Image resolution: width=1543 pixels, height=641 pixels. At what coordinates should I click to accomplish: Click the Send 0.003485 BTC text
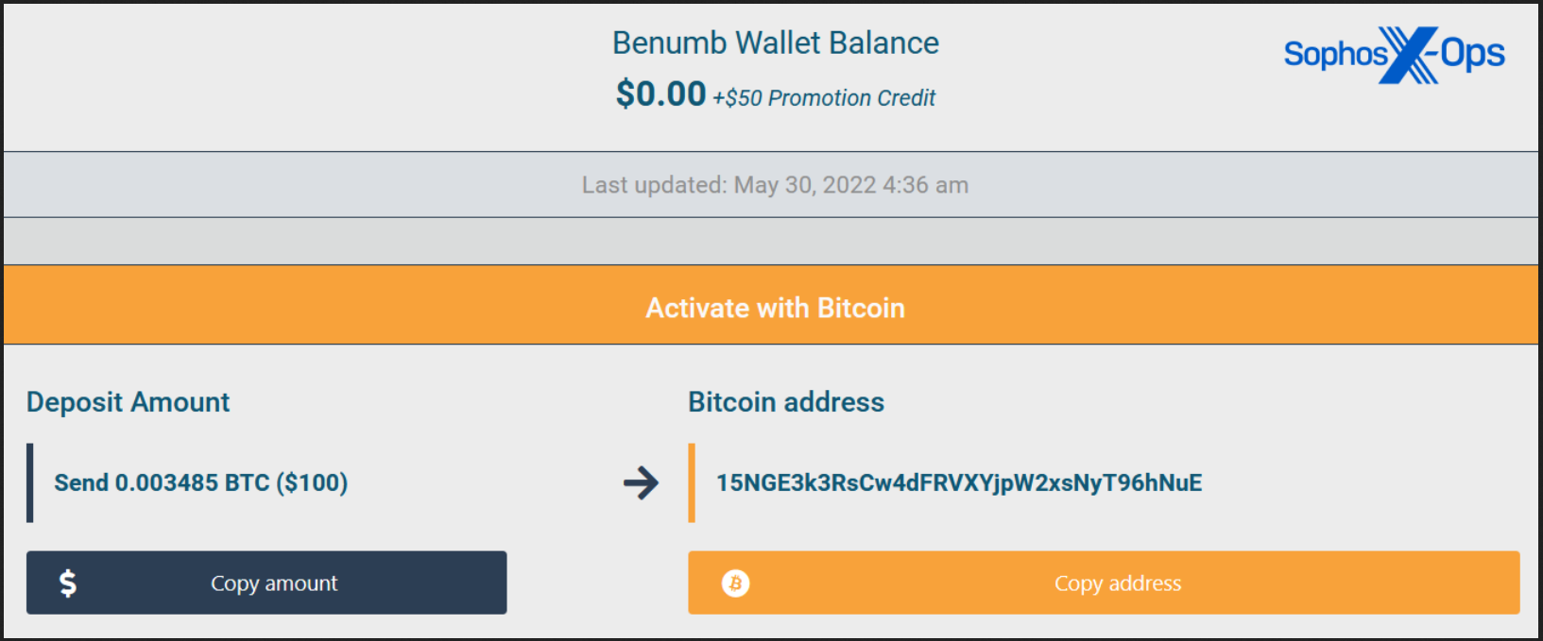[x=162, y=483]
